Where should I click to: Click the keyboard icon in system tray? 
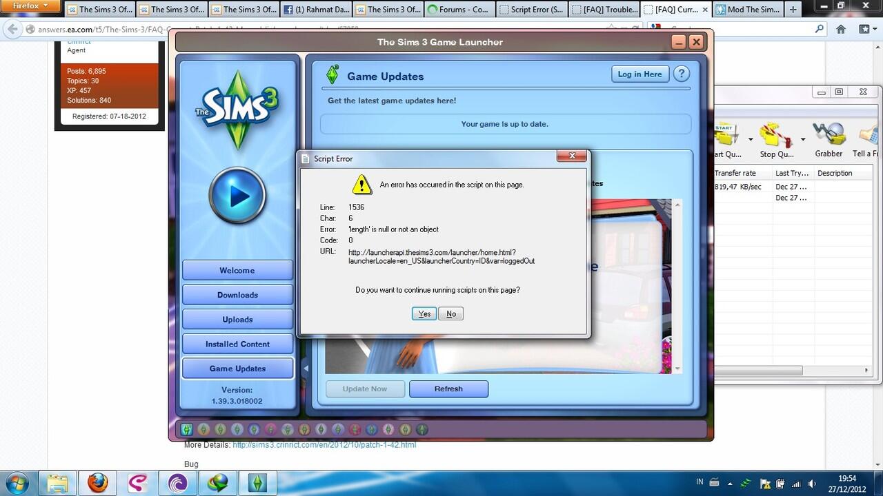tap(715, 482)
